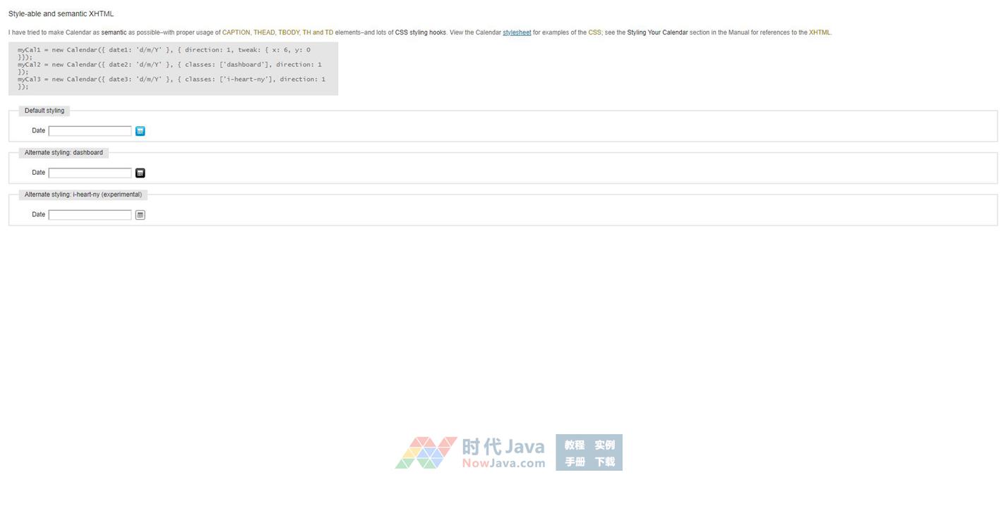1006x506 pixels.
Task: Open the black dashboard calendar icon
Action: pos(140,173)
